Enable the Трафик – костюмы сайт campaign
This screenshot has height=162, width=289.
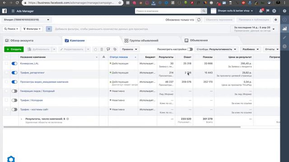pos(14,109)
